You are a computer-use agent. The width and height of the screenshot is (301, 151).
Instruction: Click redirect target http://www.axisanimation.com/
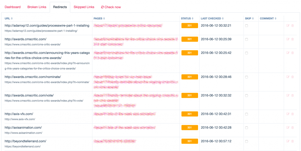pos(23,133)
